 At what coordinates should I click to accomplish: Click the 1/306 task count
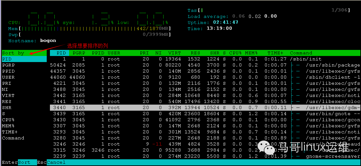tap(339, 10)
